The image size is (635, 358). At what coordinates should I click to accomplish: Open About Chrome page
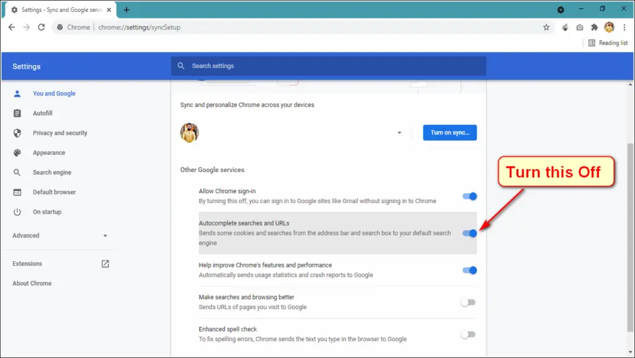[32, 284]
